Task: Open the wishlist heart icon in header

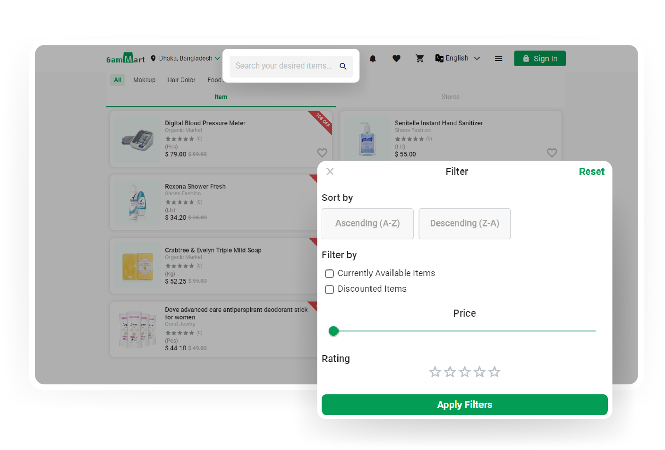Action: (396, 59)
